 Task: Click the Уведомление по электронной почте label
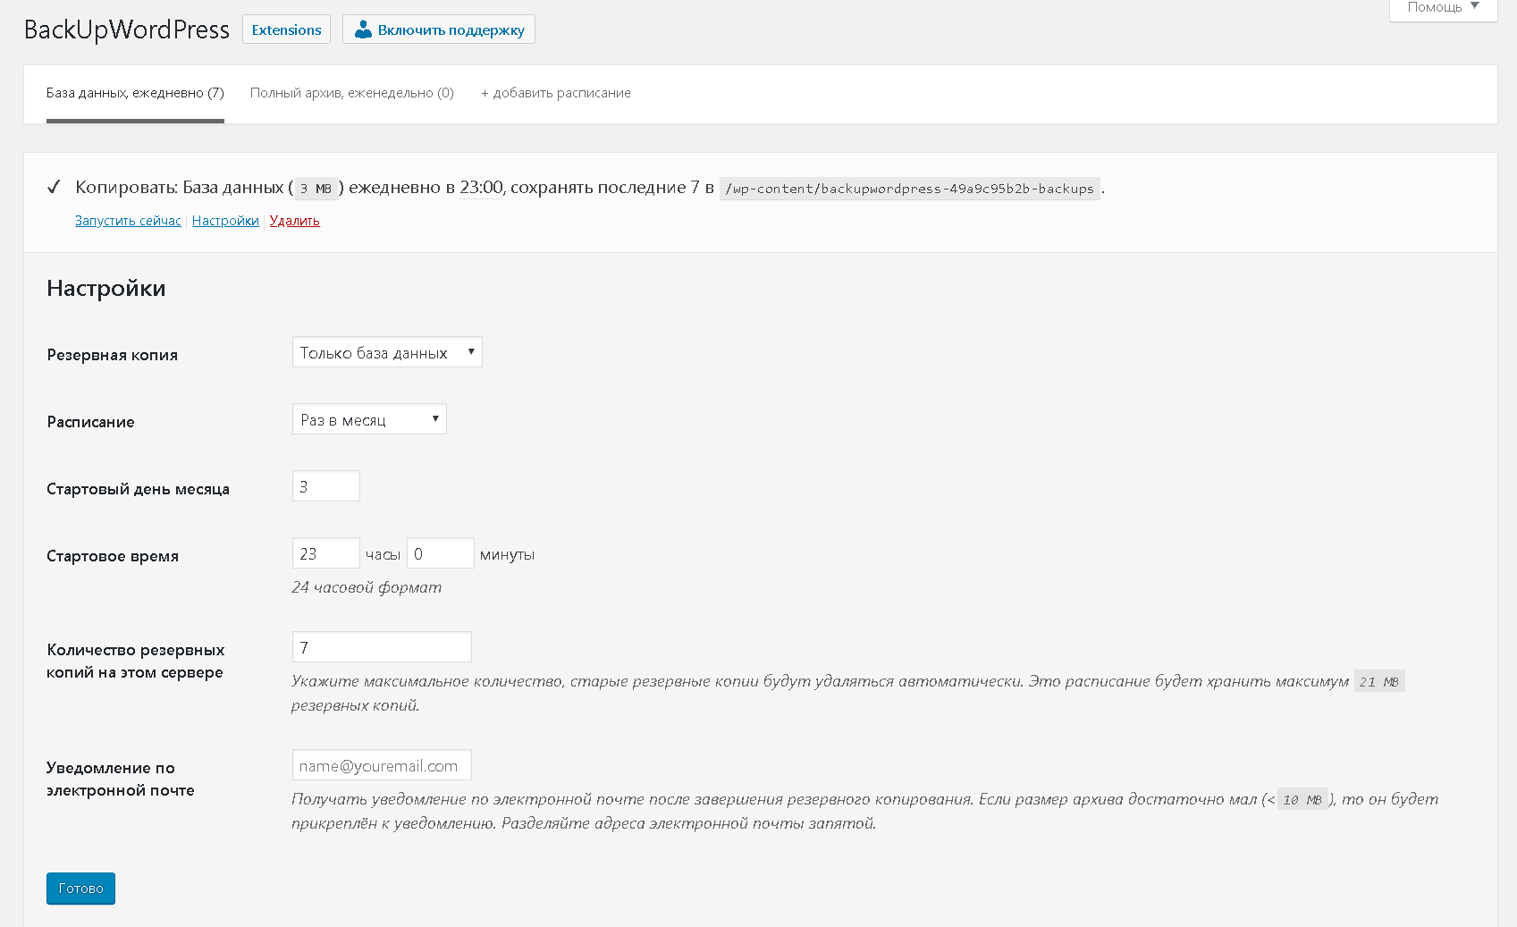[x=121, y=779]
